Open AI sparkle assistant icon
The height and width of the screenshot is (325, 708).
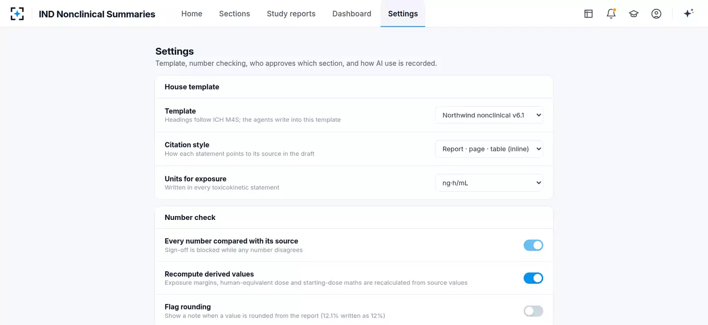pyautogui.click(x=688, y=14)
